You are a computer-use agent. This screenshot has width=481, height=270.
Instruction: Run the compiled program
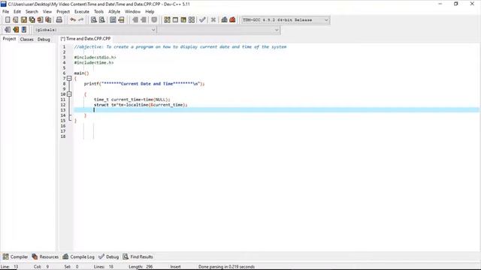(175, 20)
